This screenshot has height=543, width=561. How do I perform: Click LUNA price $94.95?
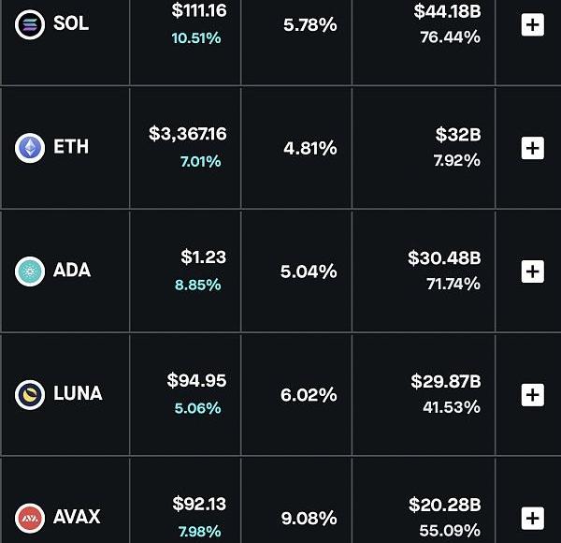(x=196, y=380)
